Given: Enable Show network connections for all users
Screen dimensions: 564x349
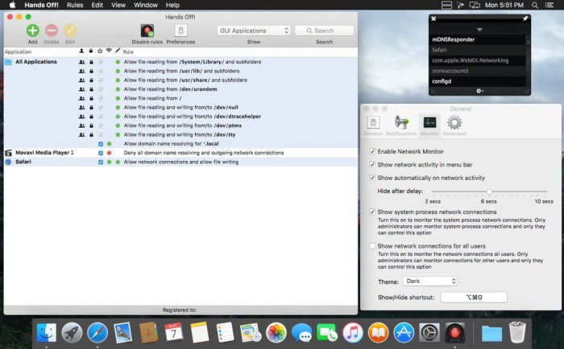Looking at the screenshot, I should coord(371,246).
